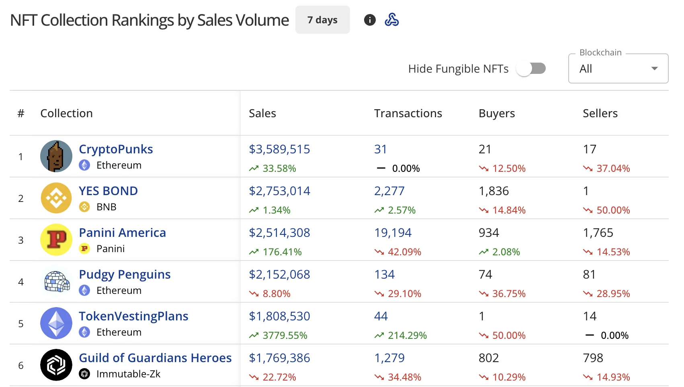Click the CryptoPunks collection avatar
This screenshot has height=387, width=684.
56,156
